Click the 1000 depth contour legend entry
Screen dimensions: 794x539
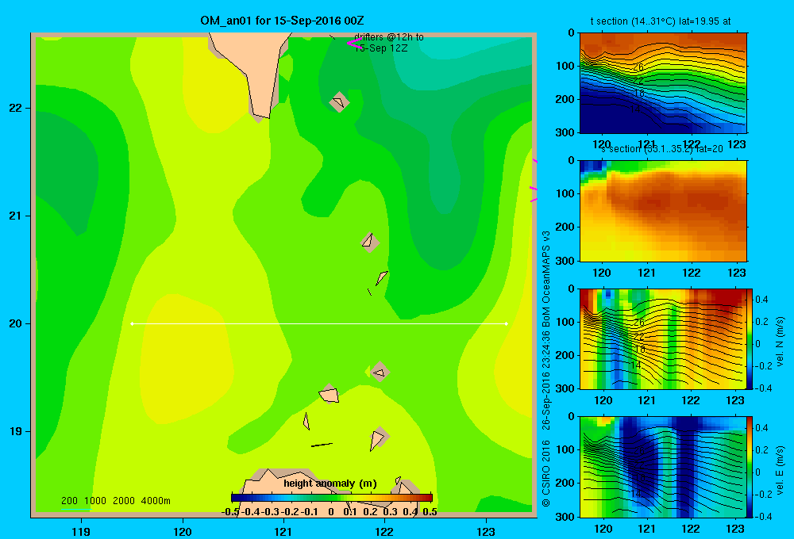click(x=95, y=501)
